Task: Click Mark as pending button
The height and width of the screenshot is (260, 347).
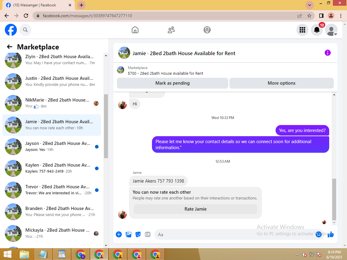Action: coord(173,83)
